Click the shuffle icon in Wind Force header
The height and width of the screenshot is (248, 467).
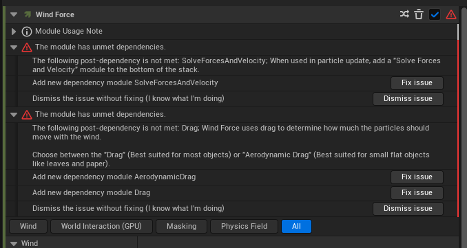pos(404,14)
